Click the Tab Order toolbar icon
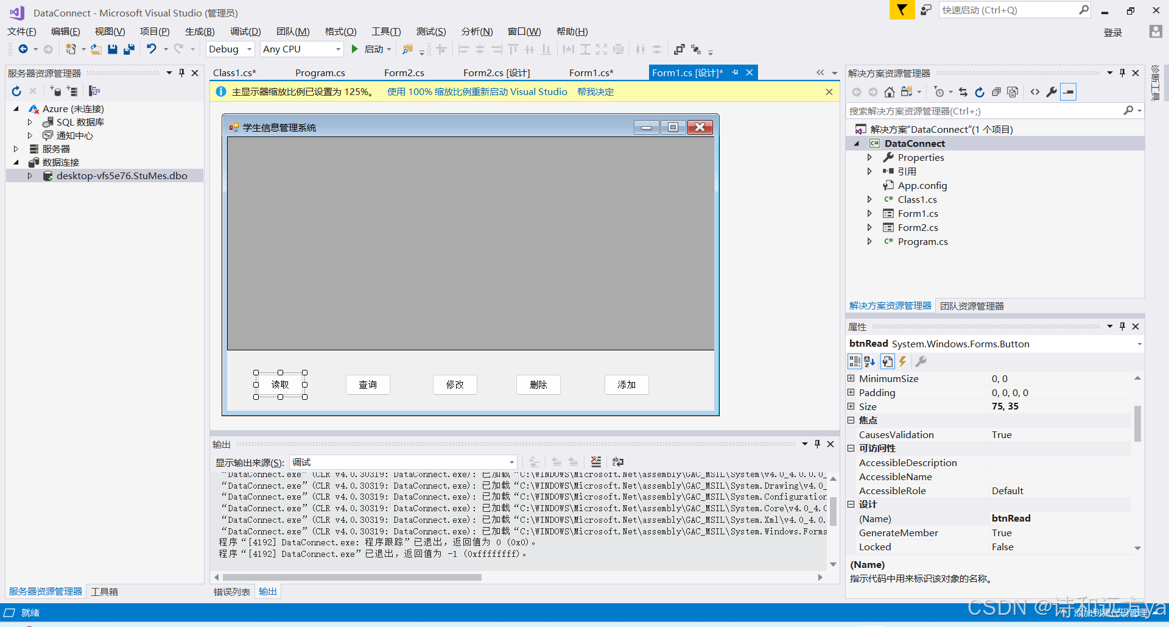This screenshot has width=1169, height=627. tap(696, 49)
